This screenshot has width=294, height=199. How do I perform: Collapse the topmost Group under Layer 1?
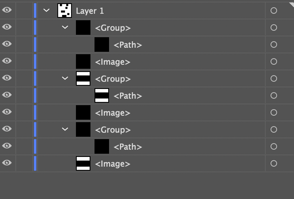[x=65, y=28]
